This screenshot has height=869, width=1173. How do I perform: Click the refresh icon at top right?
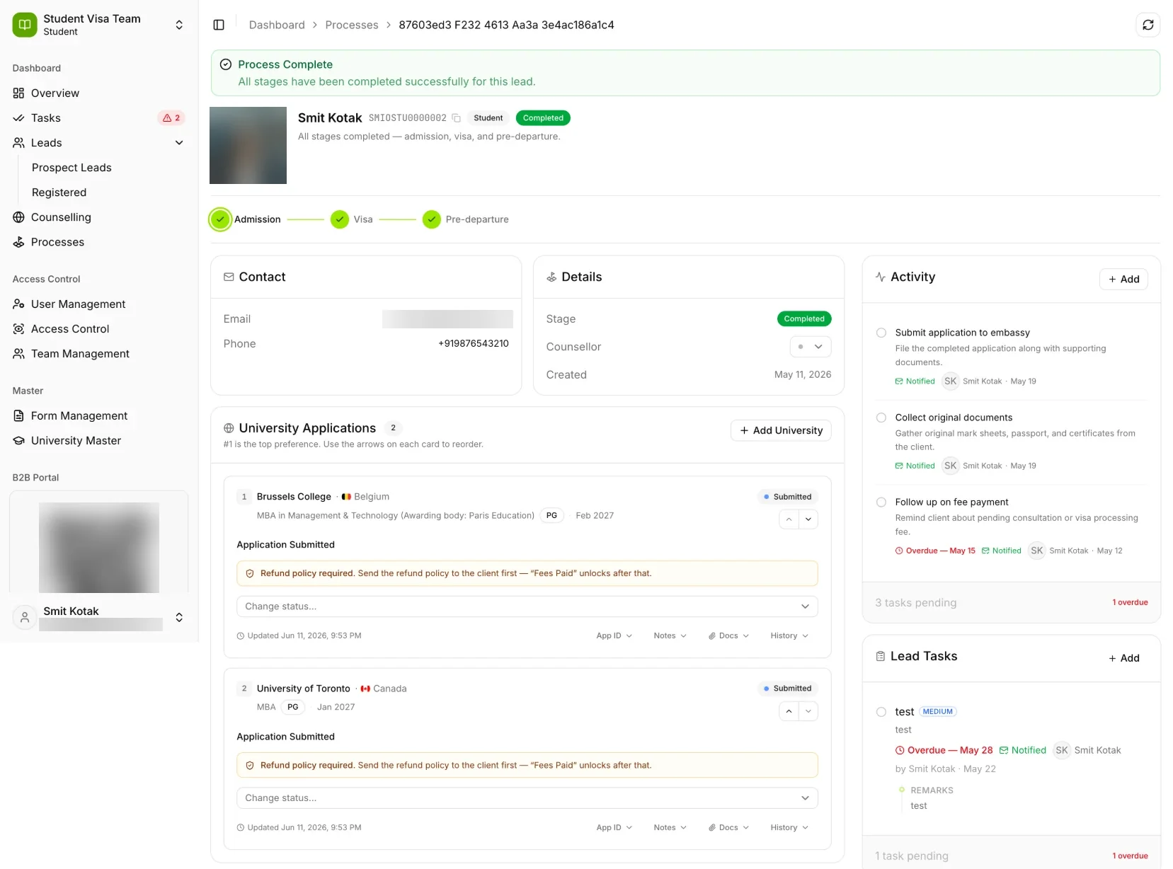(1148, 25)
